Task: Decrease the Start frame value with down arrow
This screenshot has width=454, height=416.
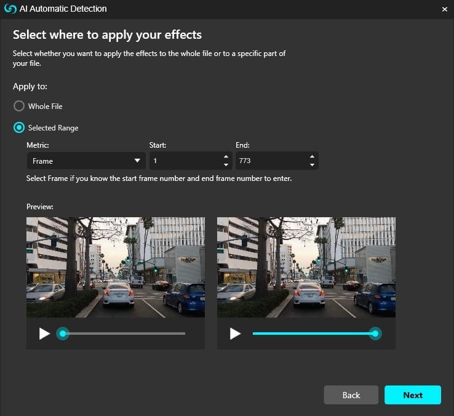Action: 226,165
